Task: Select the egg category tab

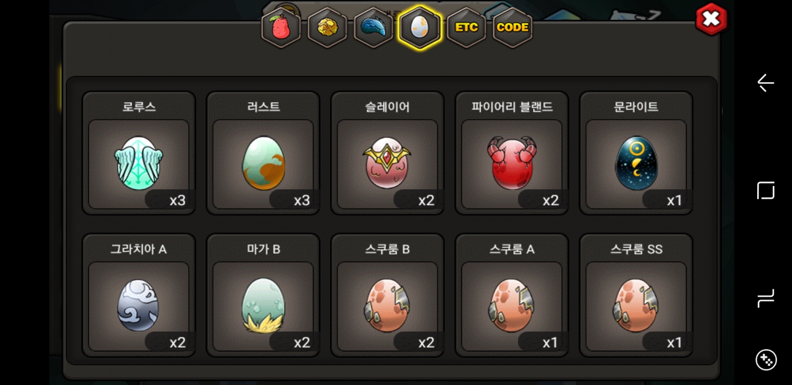Action: (x=420, y=28)
